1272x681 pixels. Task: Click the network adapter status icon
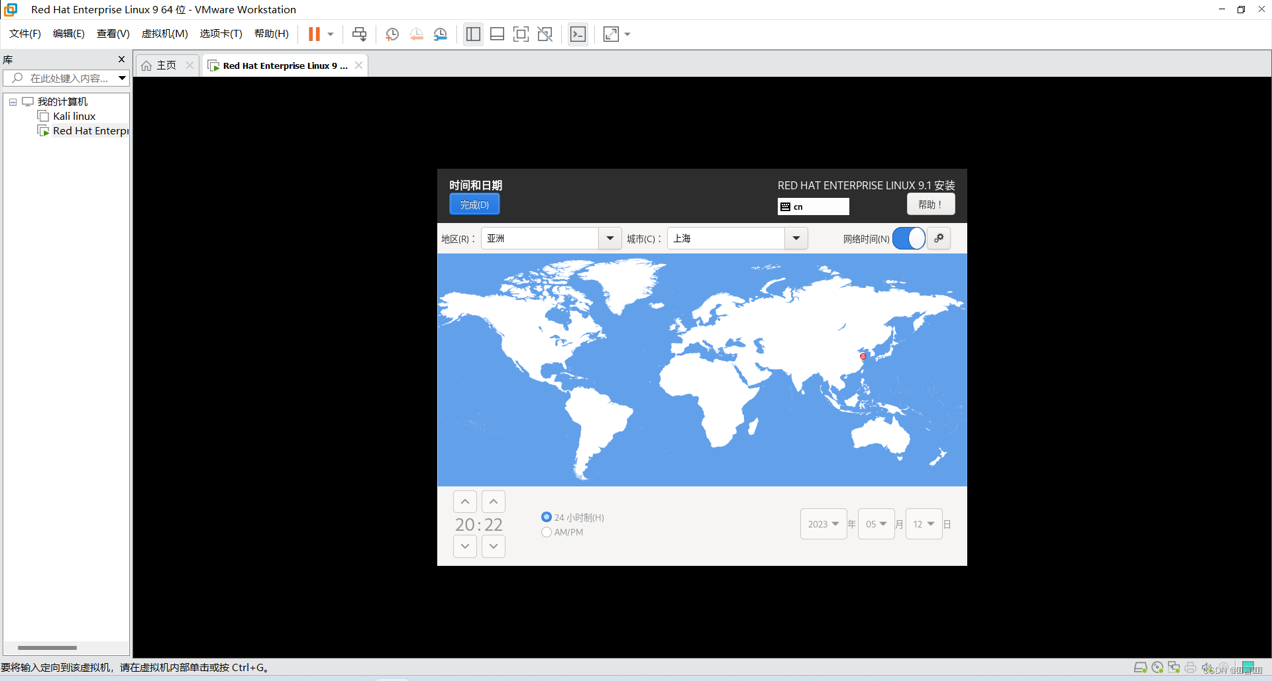[1174, 668]
